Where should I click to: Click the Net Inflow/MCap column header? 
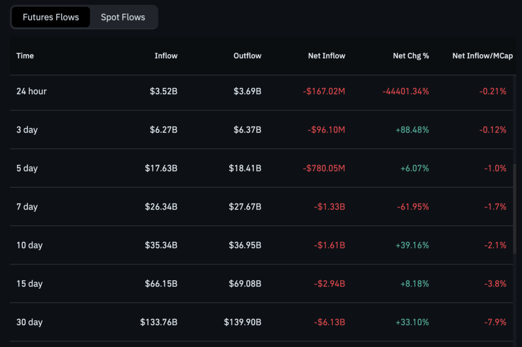point(482,56)
